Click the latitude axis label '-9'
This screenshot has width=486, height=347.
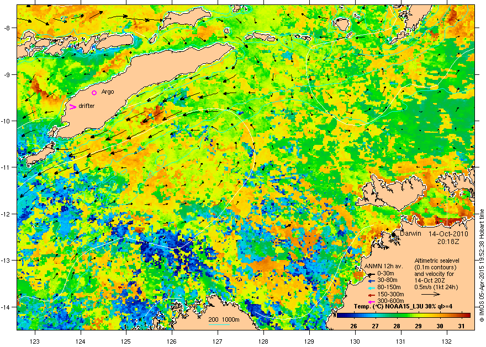(x=7, y=74)
